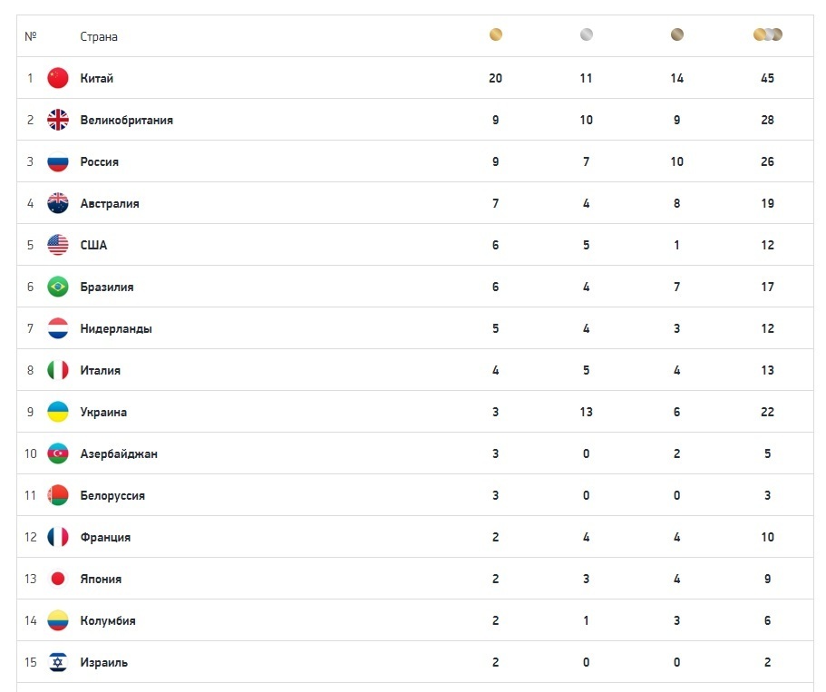Viewport: 826px width, 692px height.
Task: Select the Франция country name
Action: pos(105,537)
